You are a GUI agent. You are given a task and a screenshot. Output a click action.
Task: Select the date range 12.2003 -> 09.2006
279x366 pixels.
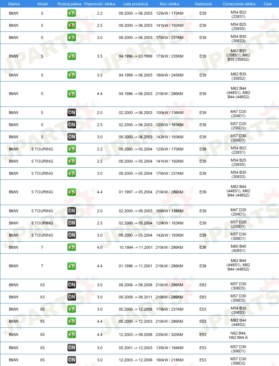tap(136, 335)
